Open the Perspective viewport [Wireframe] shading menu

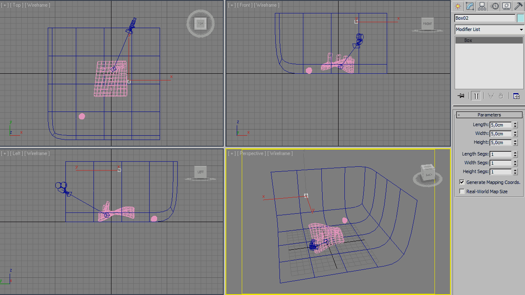pyautogui.click(x=280, y=153)
